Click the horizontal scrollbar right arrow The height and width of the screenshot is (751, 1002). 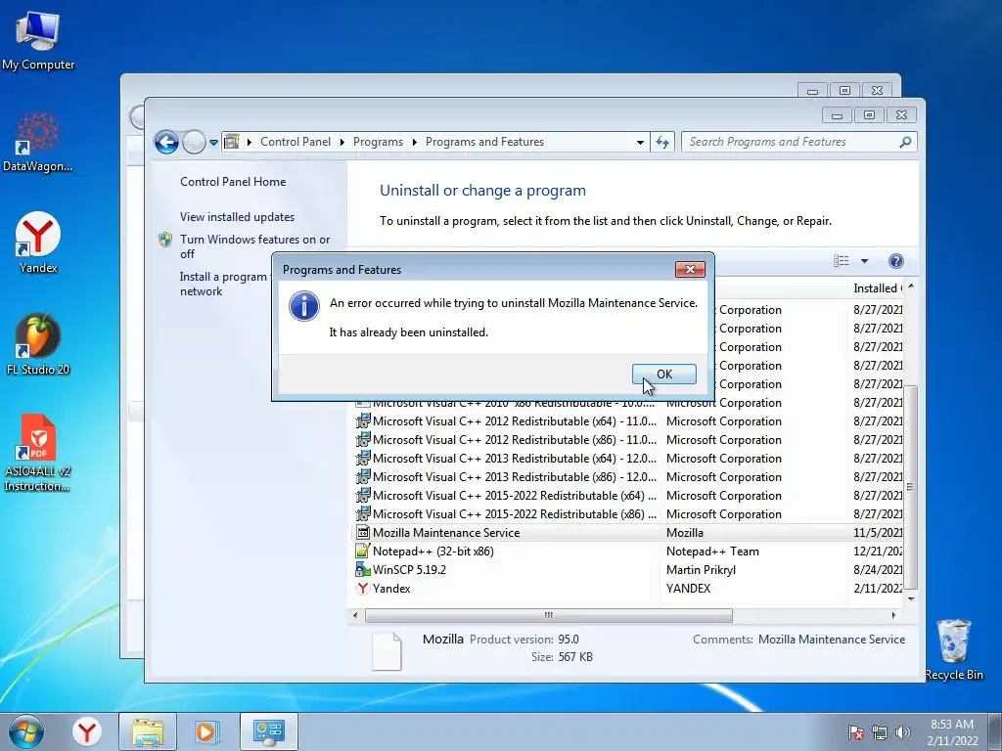893,616
